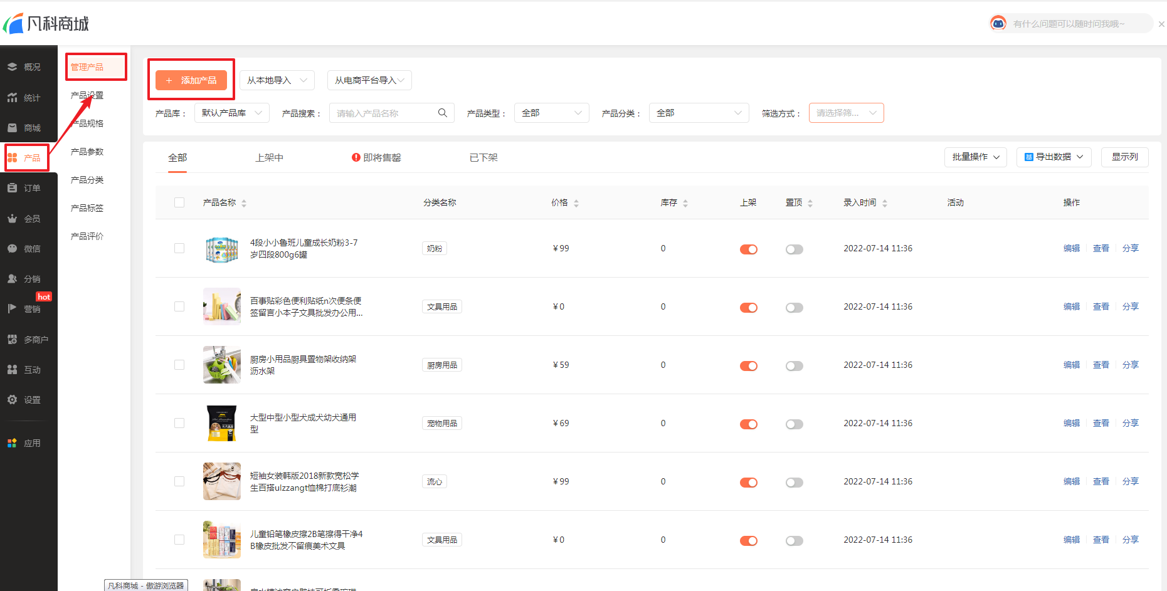Open the 批量操作 dropdown
The width and height of the screenshot is (1167, 591).
[x=975, y=157]
